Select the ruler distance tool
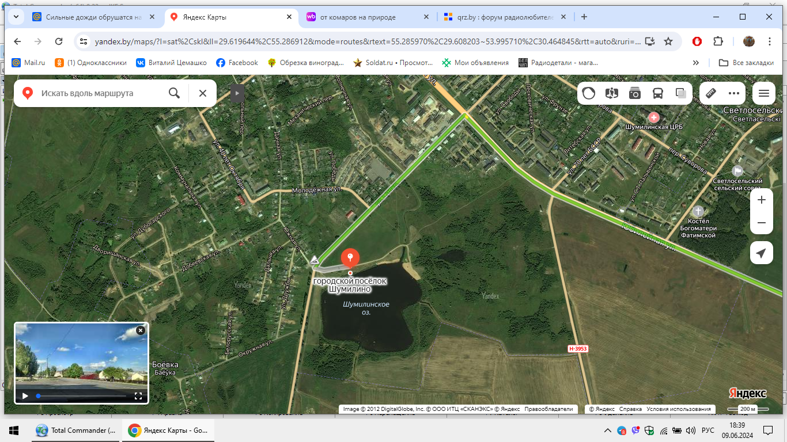787x442 pixels. (712, 93)
